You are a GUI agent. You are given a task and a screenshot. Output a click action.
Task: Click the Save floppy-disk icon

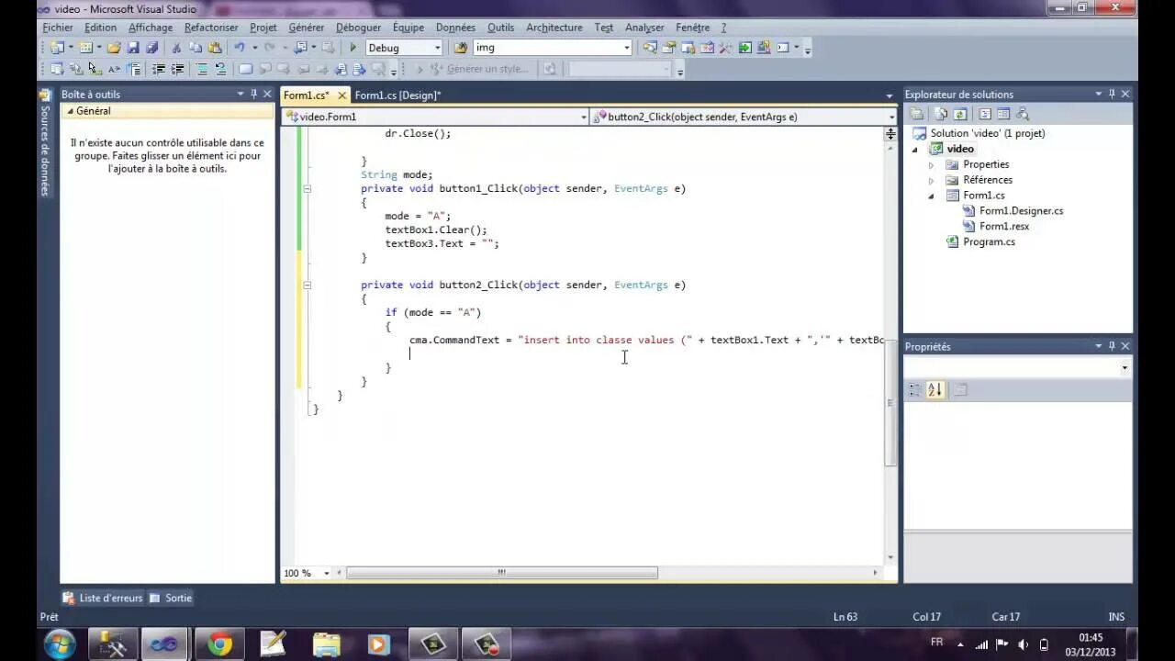(x=133, y=48)
